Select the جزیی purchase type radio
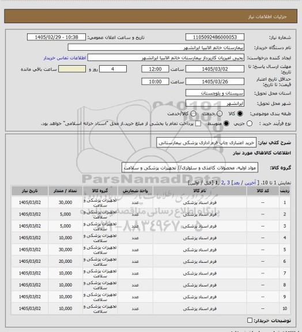Image resolution: width=302 pixels, height=332 pixels. (x=250, y=123)
